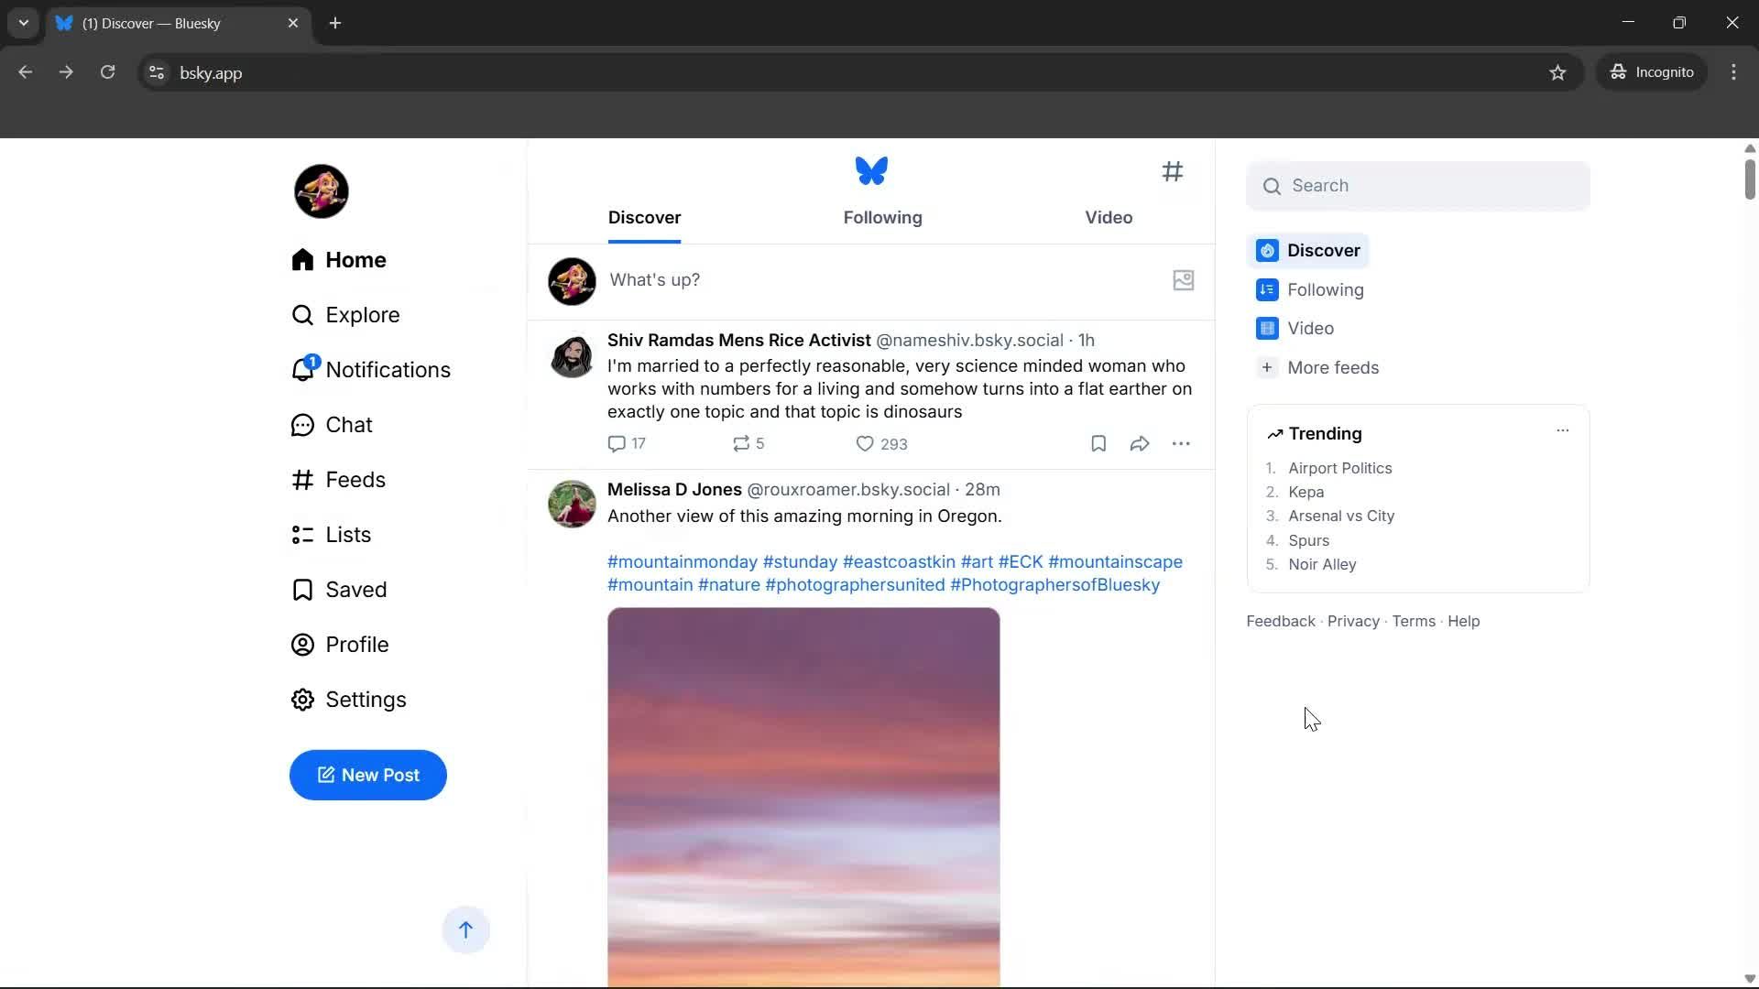1759x989 pixels.
Task: Open the Trending panel options menu
Action: [1562, 429]
